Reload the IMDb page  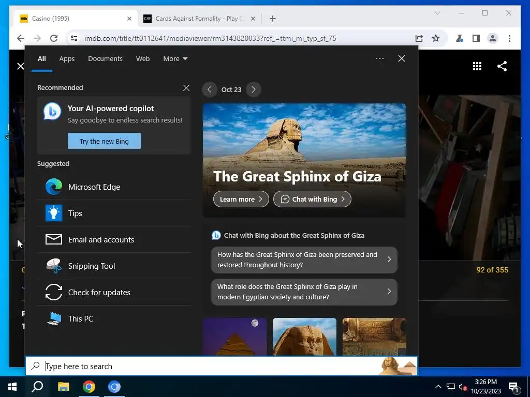pyautogui.click(x=54, y=38)
